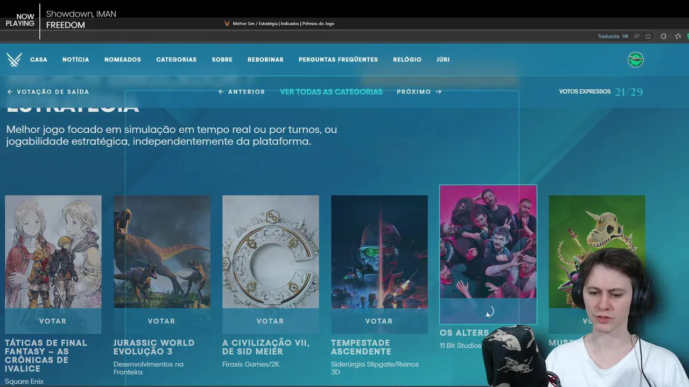Open the CATEGORIAS nav item
Image resolution: width=689 pixels, height=387 pixels.
[x=177, y=60]
